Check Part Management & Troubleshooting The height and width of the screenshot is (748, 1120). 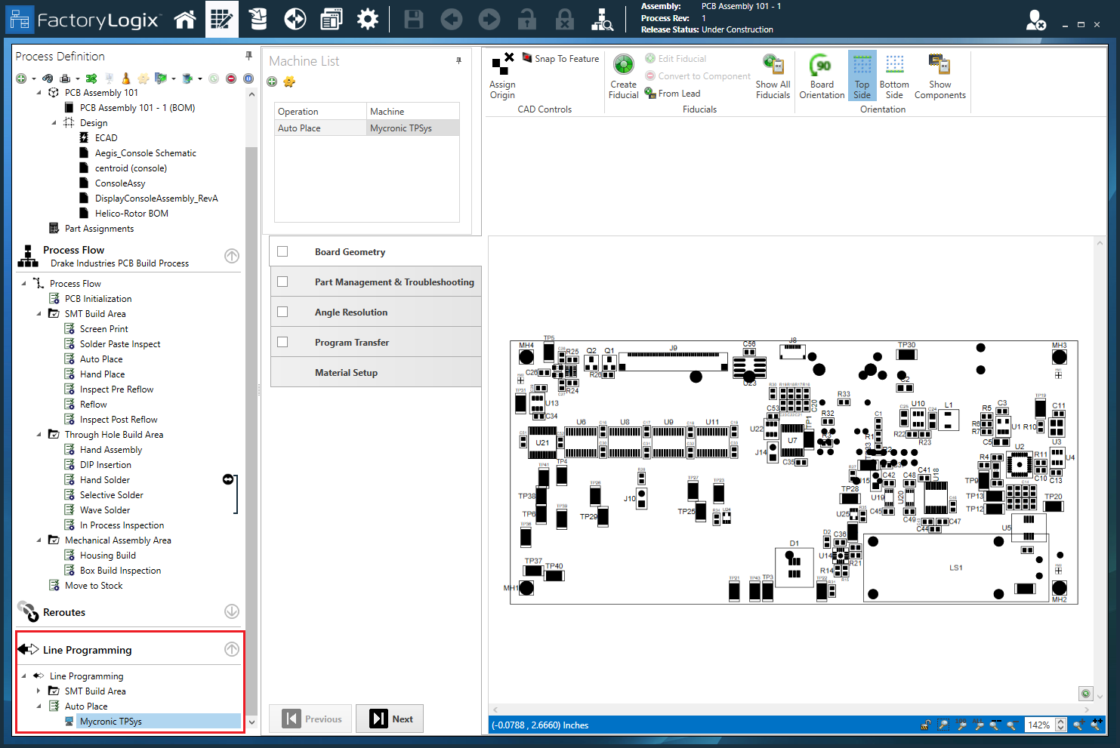pos(282,281)
